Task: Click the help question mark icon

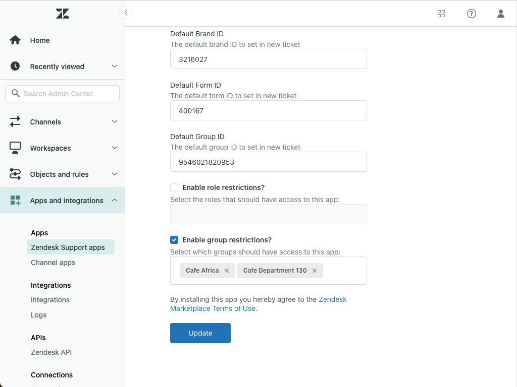Action: coord(471,14)
